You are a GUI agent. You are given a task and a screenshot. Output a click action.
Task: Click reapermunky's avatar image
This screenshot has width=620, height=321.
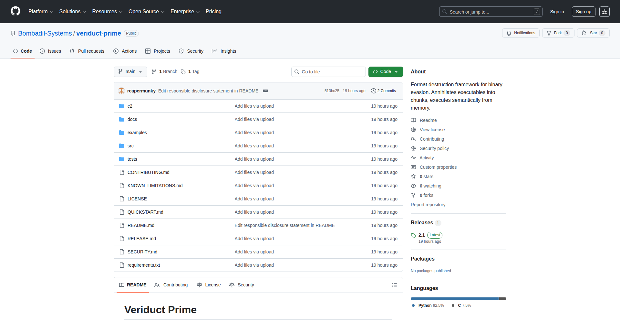click(x=121, y=91)
